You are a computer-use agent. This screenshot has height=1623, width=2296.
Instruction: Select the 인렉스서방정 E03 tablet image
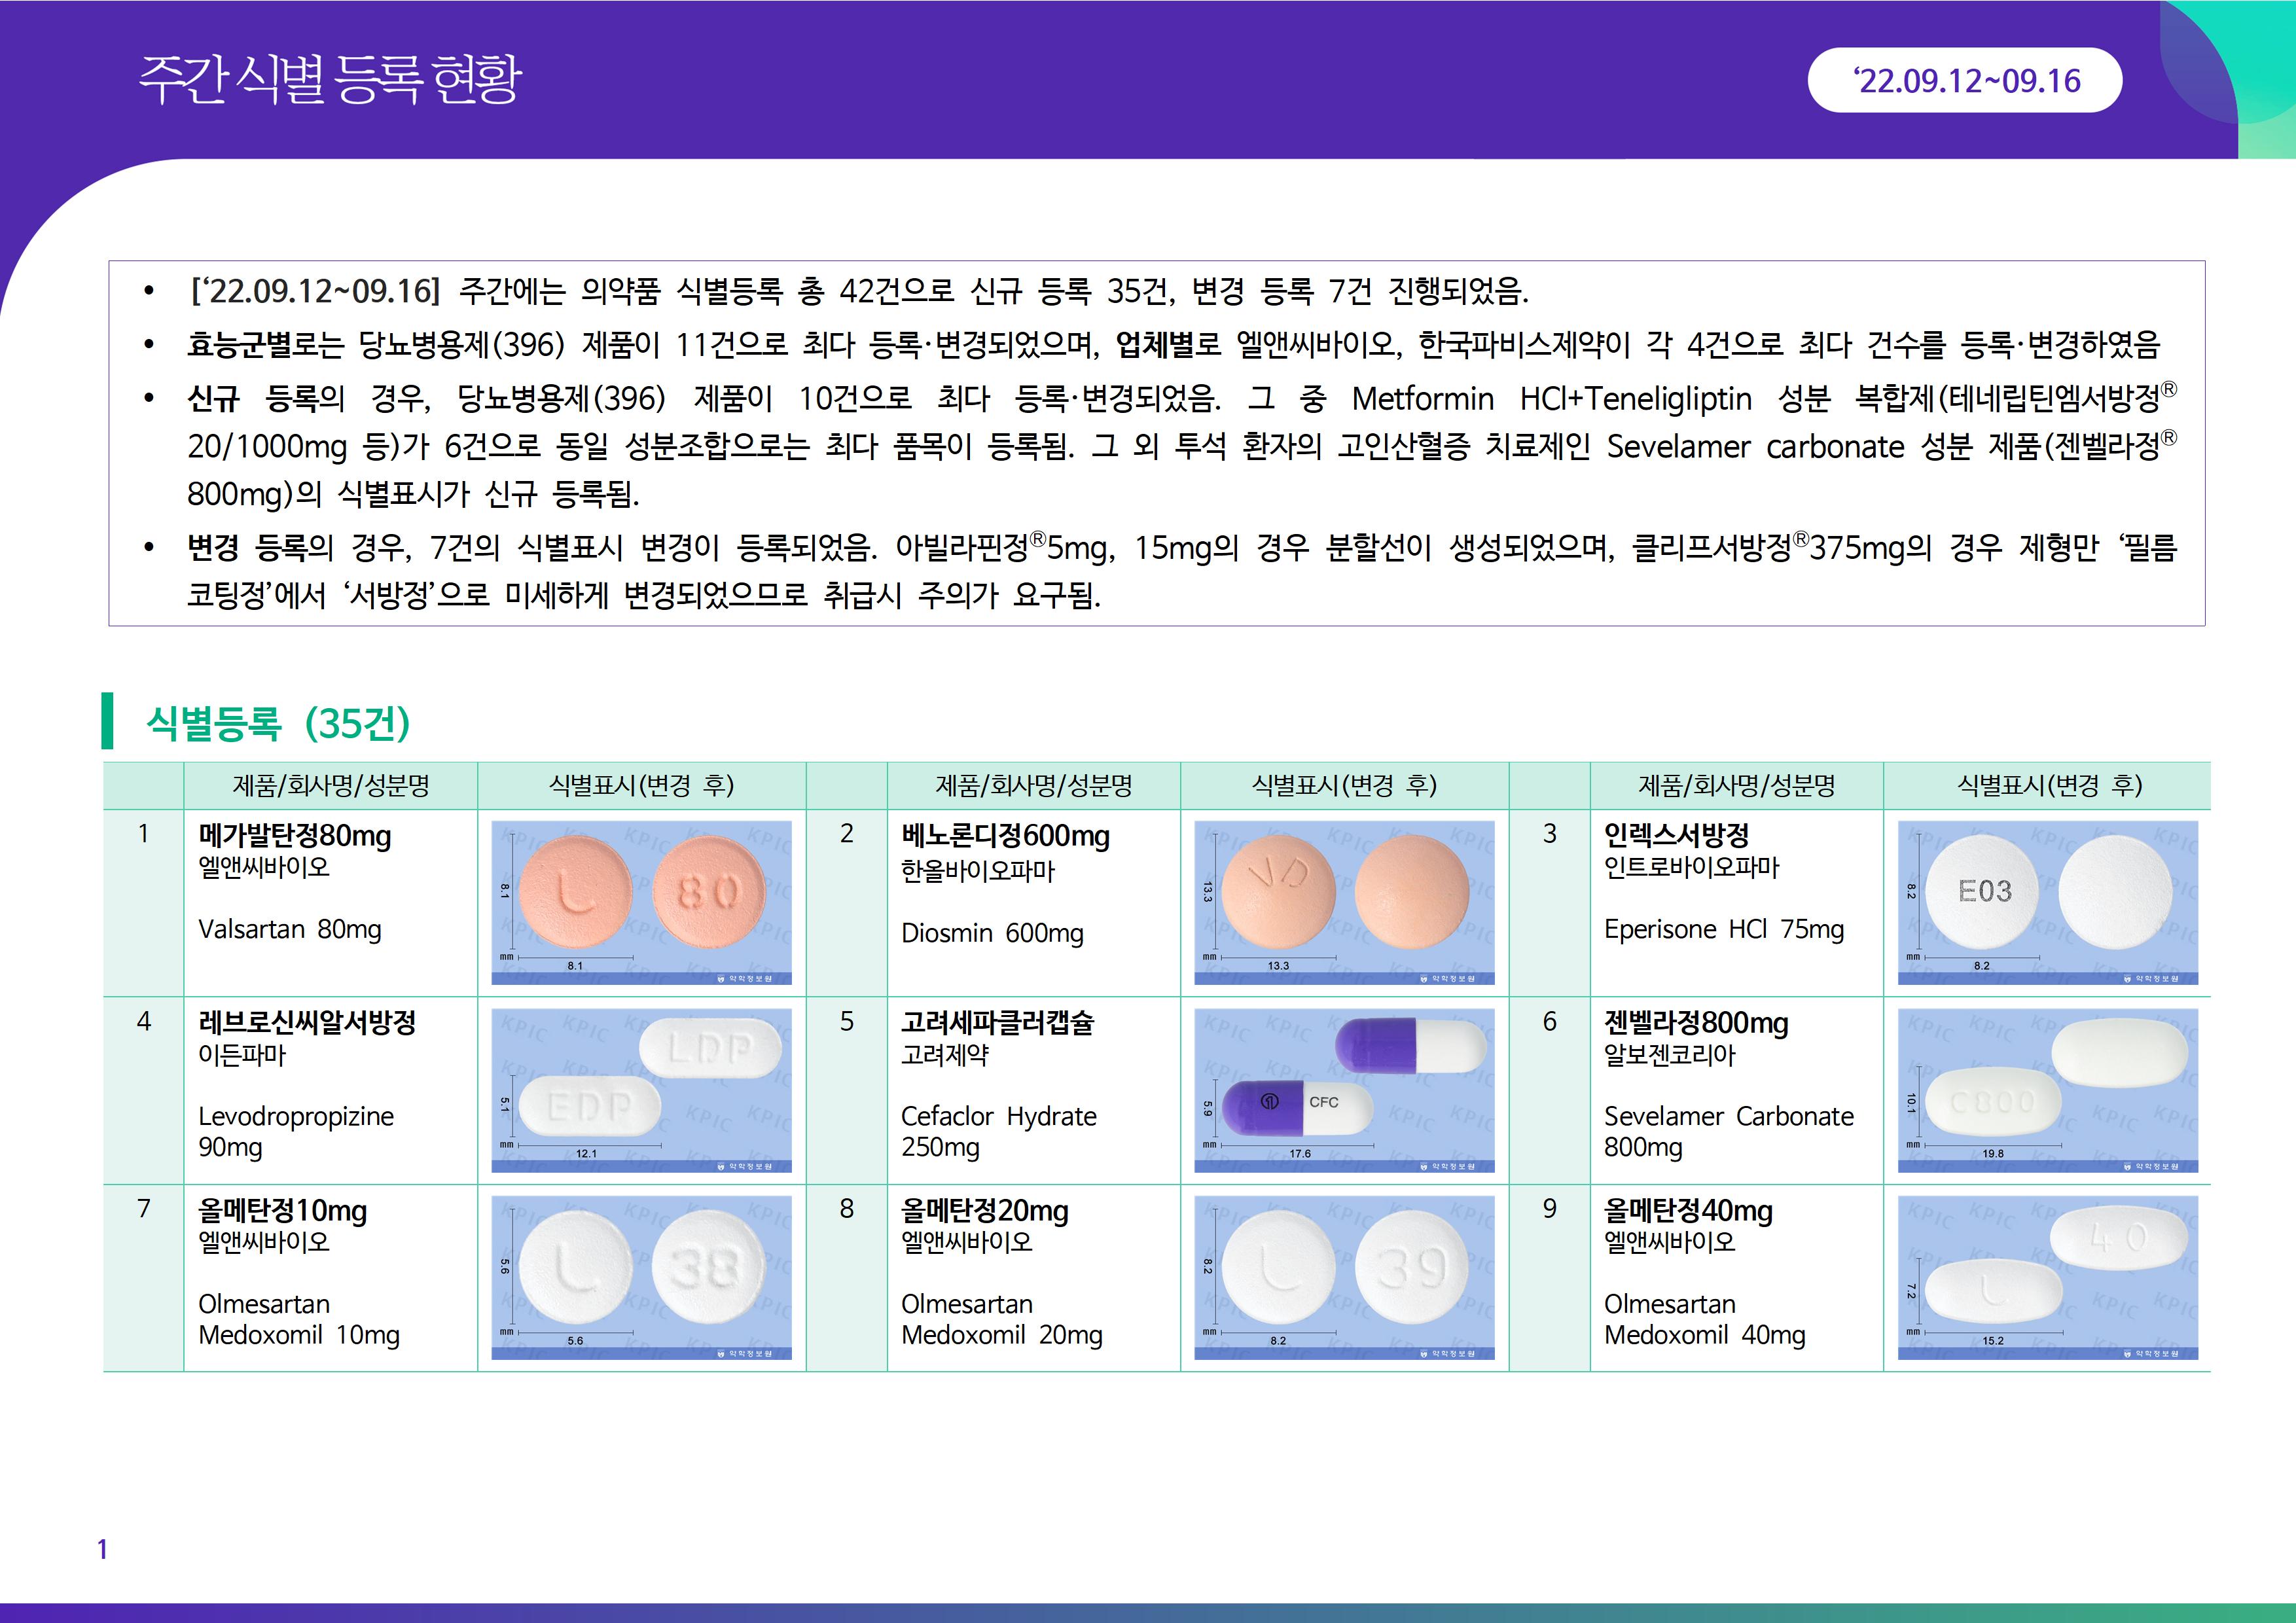pyautogui.click(x=2047, y=902)
